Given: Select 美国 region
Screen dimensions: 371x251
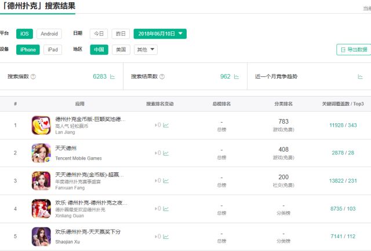Looking at the screenshot, I should (121, 50).
